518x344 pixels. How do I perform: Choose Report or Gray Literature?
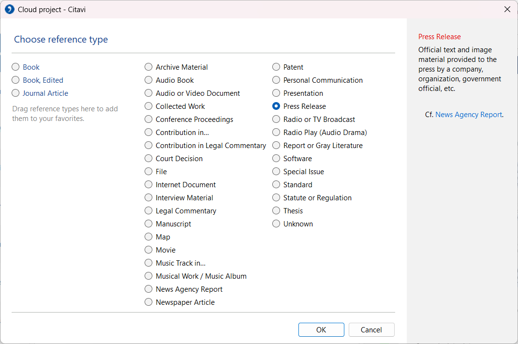point(276,146)
